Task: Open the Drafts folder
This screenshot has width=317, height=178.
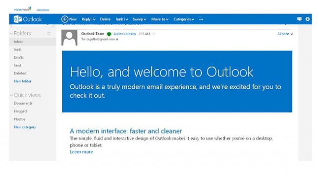Action: click(19, 57)
